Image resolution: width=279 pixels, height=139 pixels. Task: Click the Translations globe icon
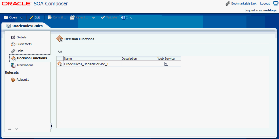click(x=13, y=65)
